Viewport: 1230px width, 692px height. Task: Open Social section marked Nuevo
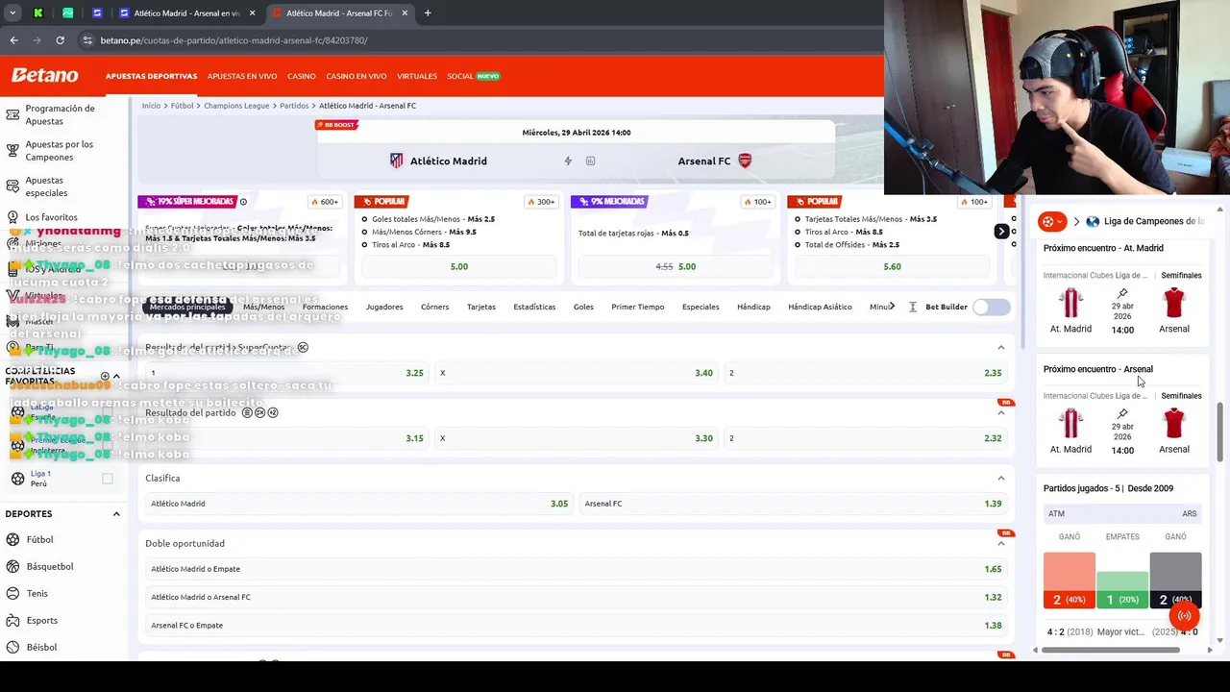coord(473,76)
